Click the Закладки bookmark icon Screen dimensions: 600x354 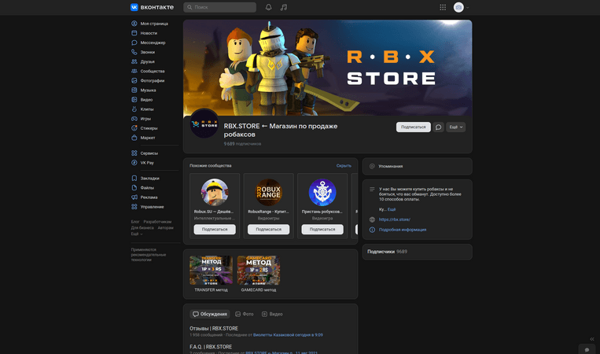[x=134, y=179]
